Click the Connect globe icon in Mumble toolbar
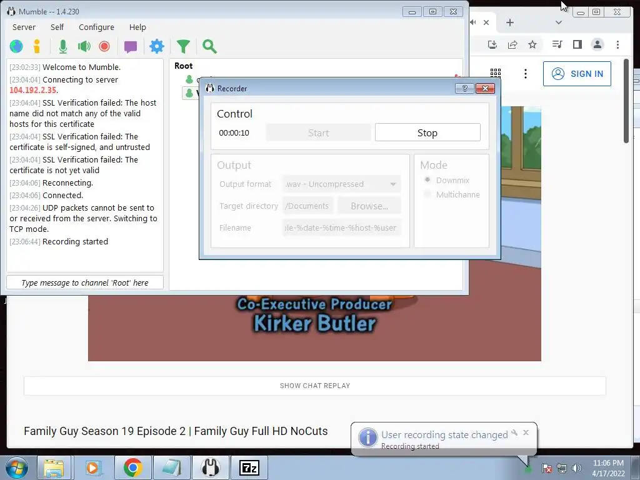Screen dimensions: 640x480 point(16,46)
